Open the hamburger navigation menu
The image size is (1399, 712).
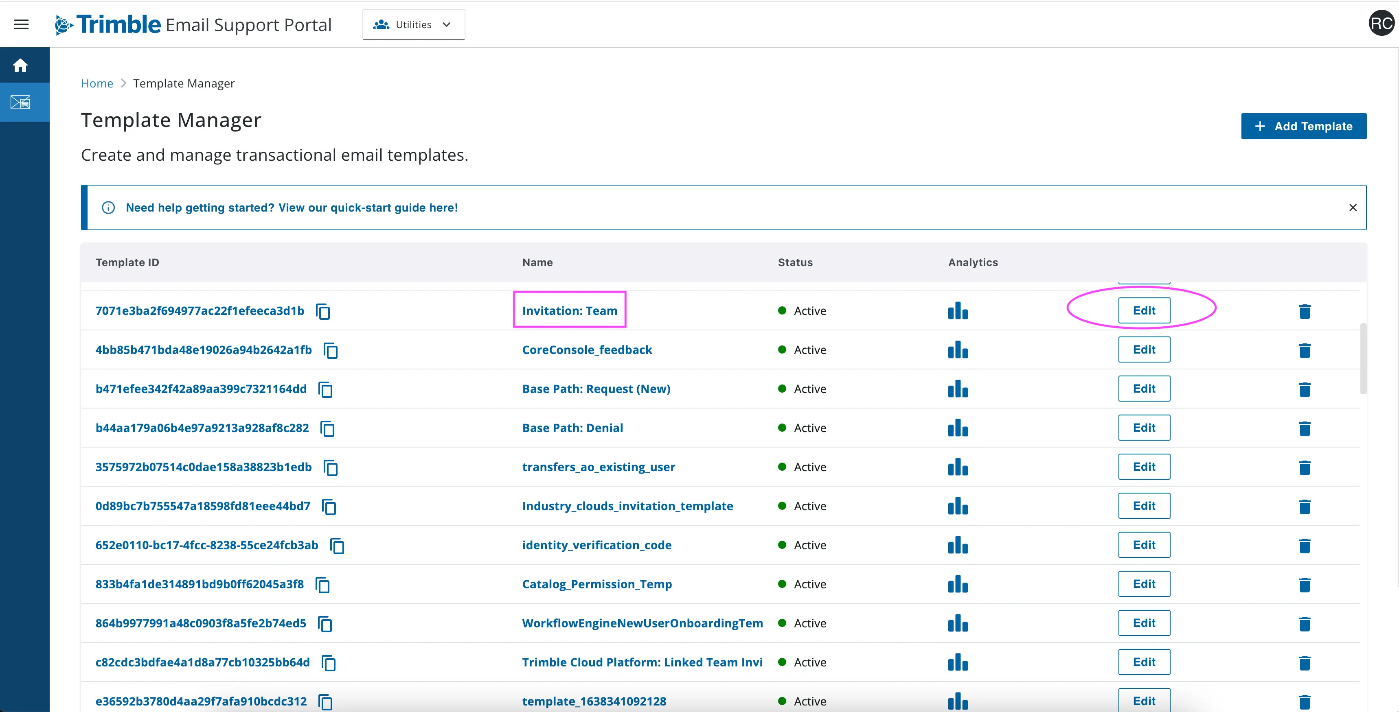point(21,24)
